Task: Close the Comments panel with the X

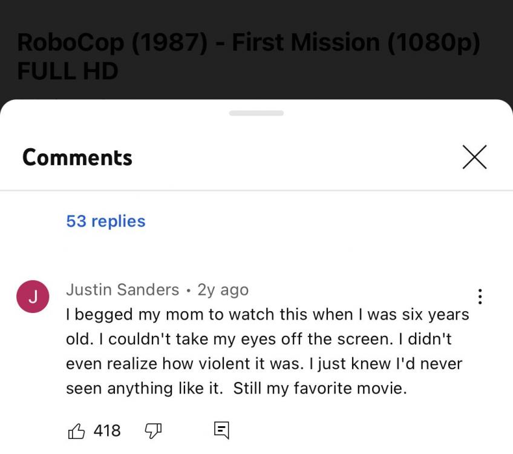Action: (x=474, y=157)
